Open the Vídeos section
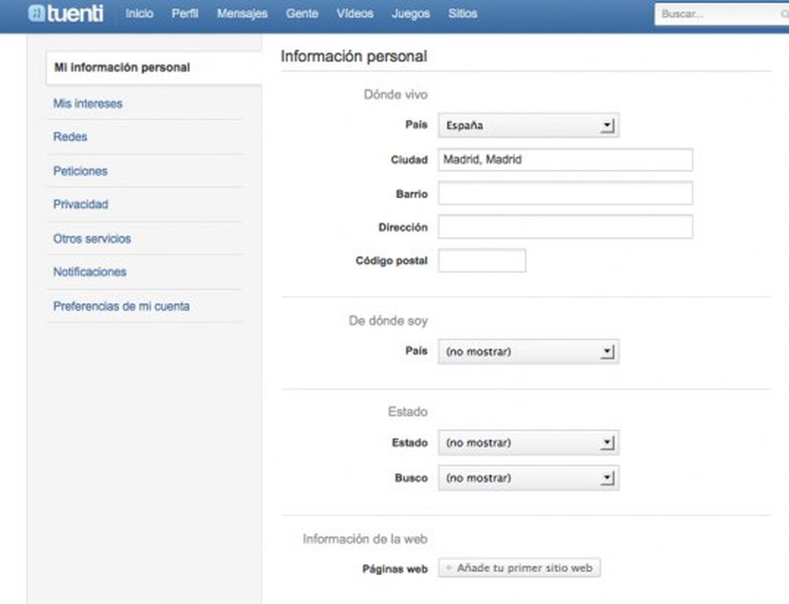The height and width of the screenshot is (604, 789). click(x=354, y=14)
